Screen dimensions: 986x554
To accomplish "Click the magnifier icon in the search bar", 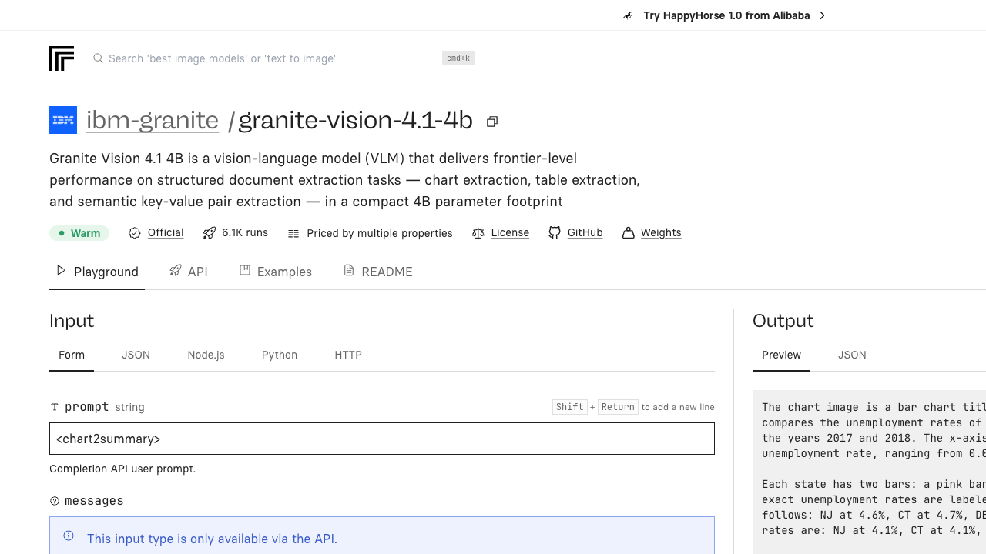I will (98, 58).
